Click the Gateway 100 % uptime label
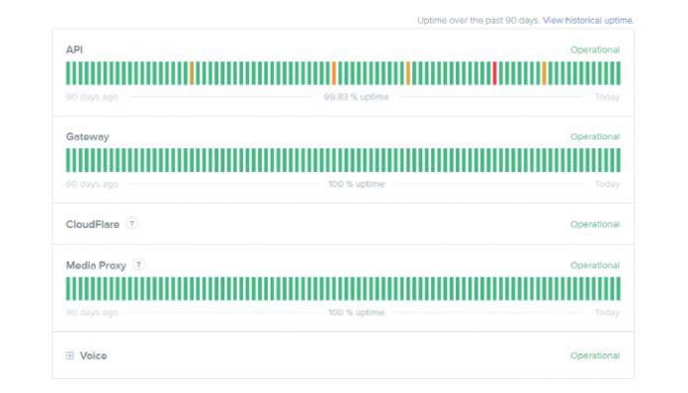This screenshot has height=393, width=688. coord(356,184)
